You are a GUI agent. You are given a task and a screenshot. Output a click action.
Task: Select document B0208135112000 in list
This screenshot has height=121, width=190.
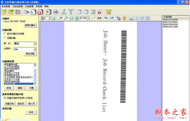click(x=170, y=27)
